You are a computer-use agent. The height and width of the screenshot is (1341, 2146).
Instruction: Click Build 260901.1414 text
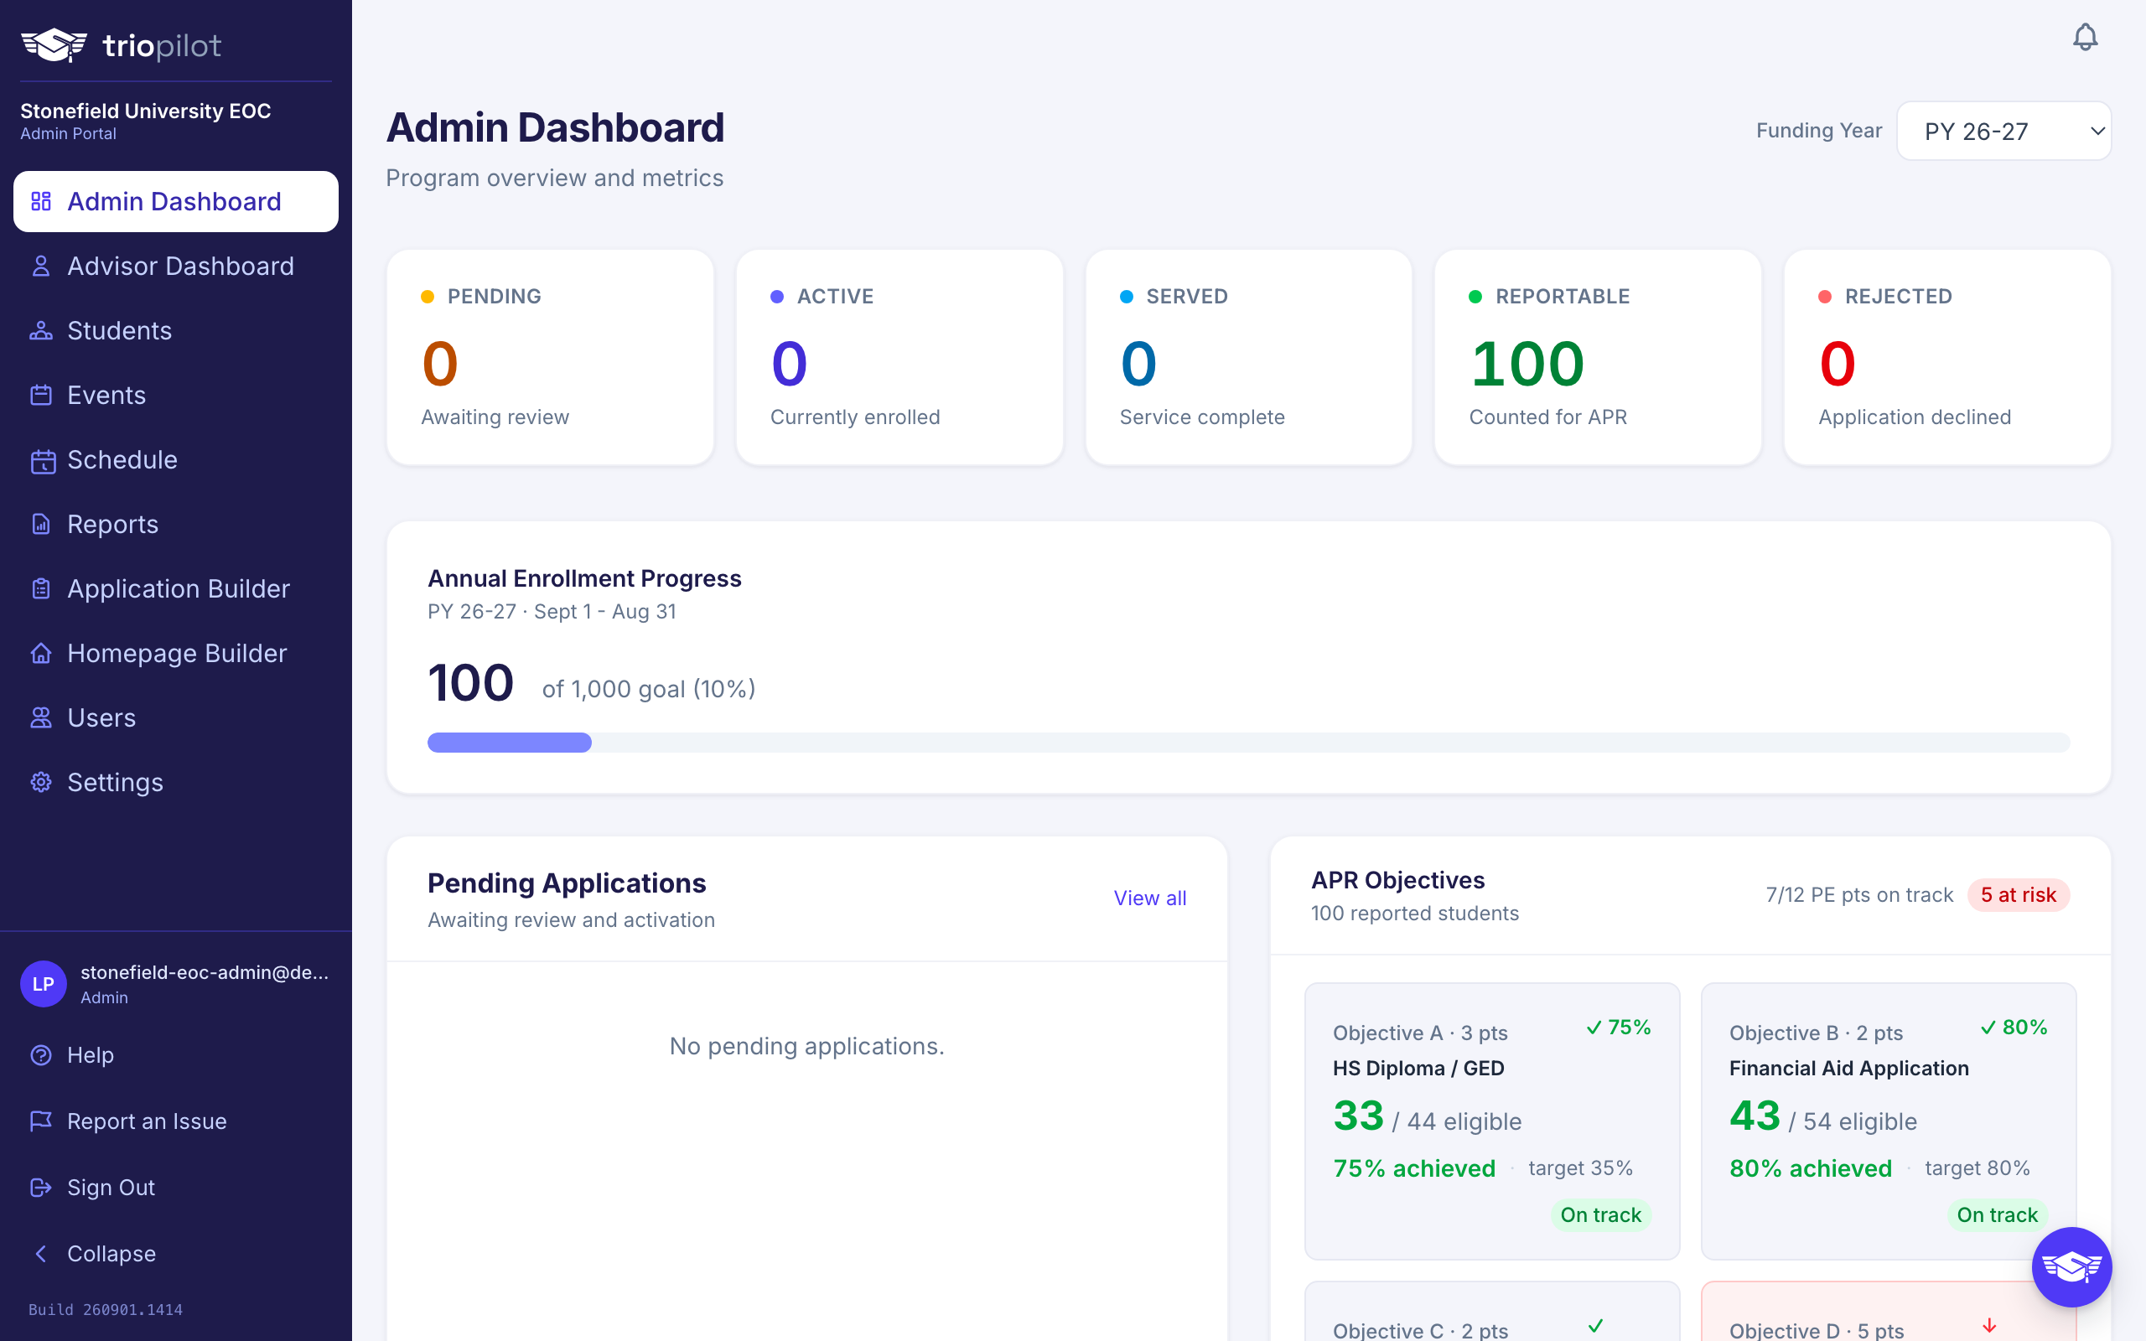106,1310
